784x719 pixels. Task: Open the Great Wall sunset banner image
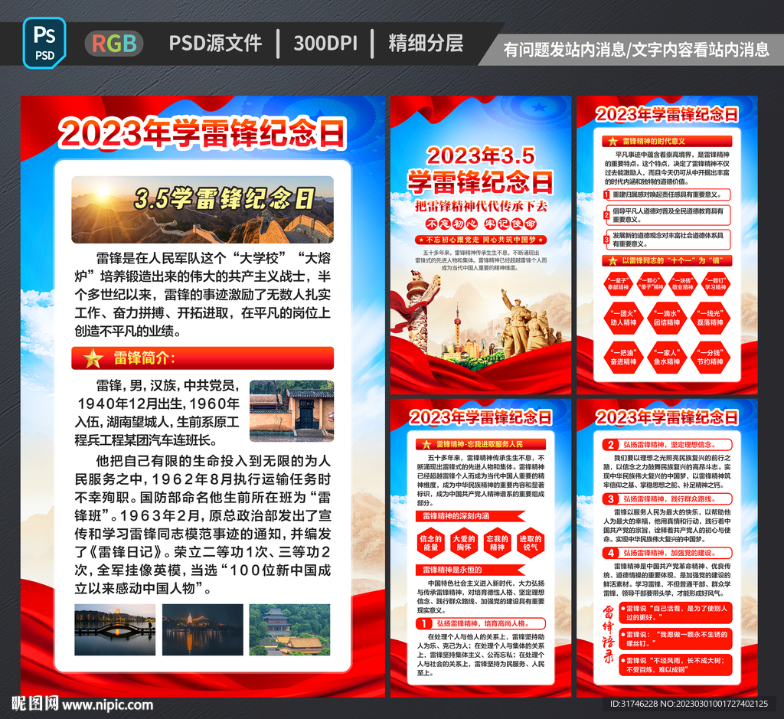tap(202, 210)
